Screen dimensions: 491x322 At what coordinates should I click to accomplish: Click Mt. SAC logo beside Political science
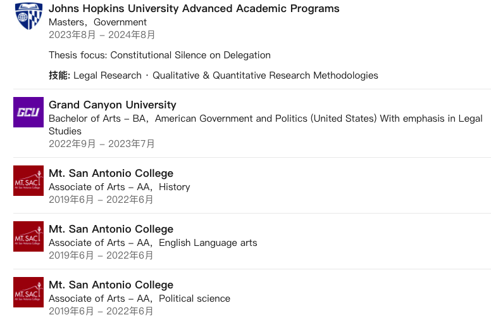[28, 292]
